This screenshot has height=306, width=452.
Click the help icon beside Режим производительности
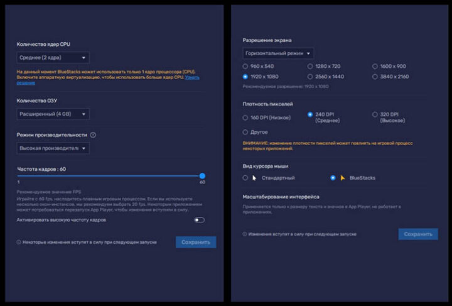(x=93, y=134)
